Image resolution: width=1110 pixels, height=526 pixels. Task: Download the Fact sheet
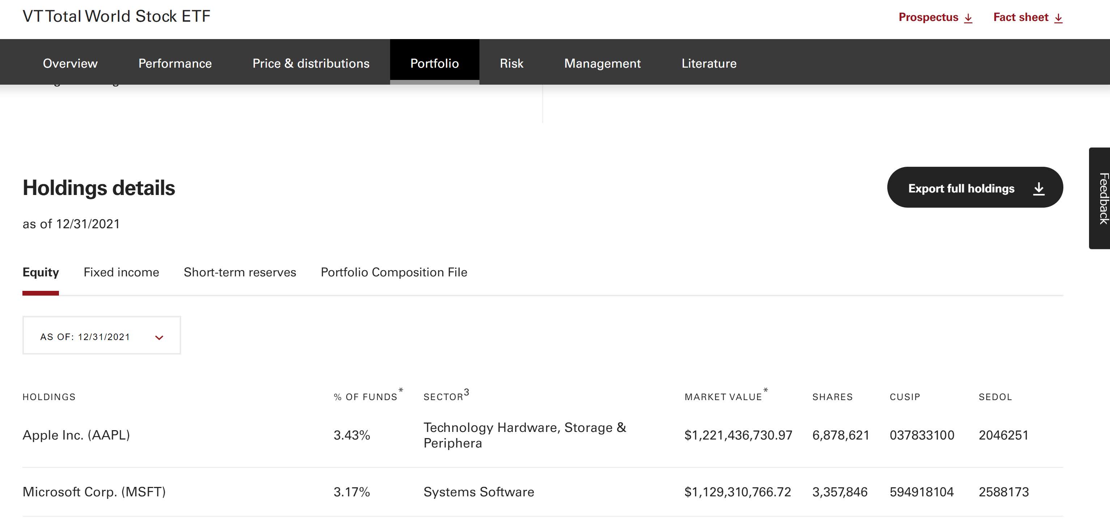[x=1028, y=17]
